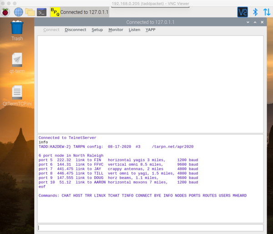This screenshot has width=273, height=234.
Task: Launch the web browser globe icon
Action: 18,12
